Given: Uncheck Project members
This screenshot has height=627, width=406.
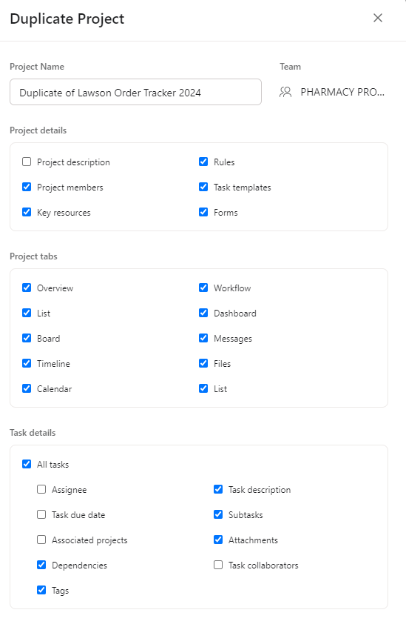Looking at the screenshot, I should pyautogui.click(x=27, y=188).
